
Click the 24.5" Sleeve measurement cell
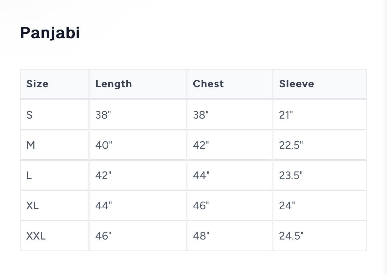pyautogui.click(x=291, y=236)
